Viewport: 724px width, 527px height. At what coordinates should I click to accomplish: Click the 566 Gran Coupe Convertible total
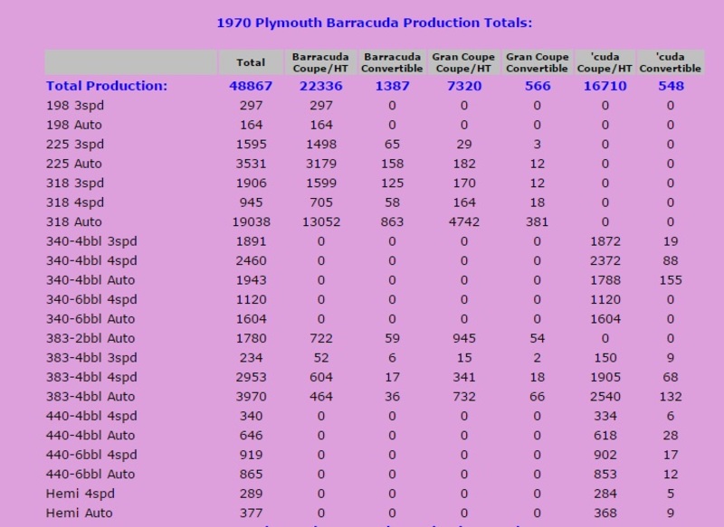point(538,86)
